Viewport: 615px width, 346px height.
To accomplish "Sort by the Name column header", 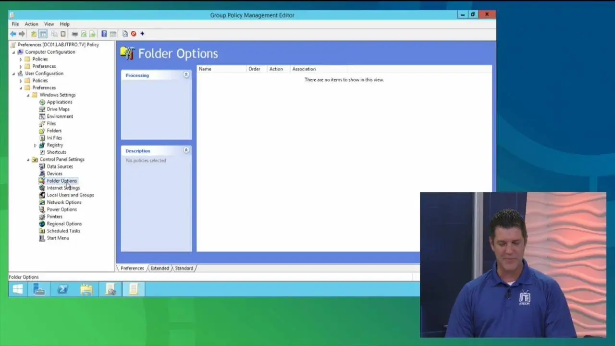I will (x=221, y=69).
